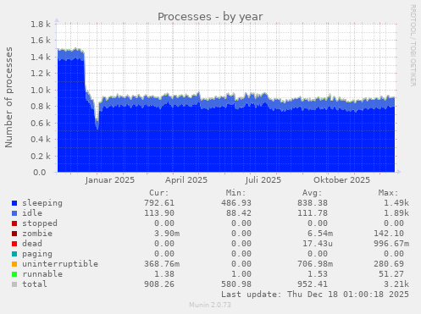421x314 pixels.
Task: Click the runnable average value 1.53
Action: 318,274
